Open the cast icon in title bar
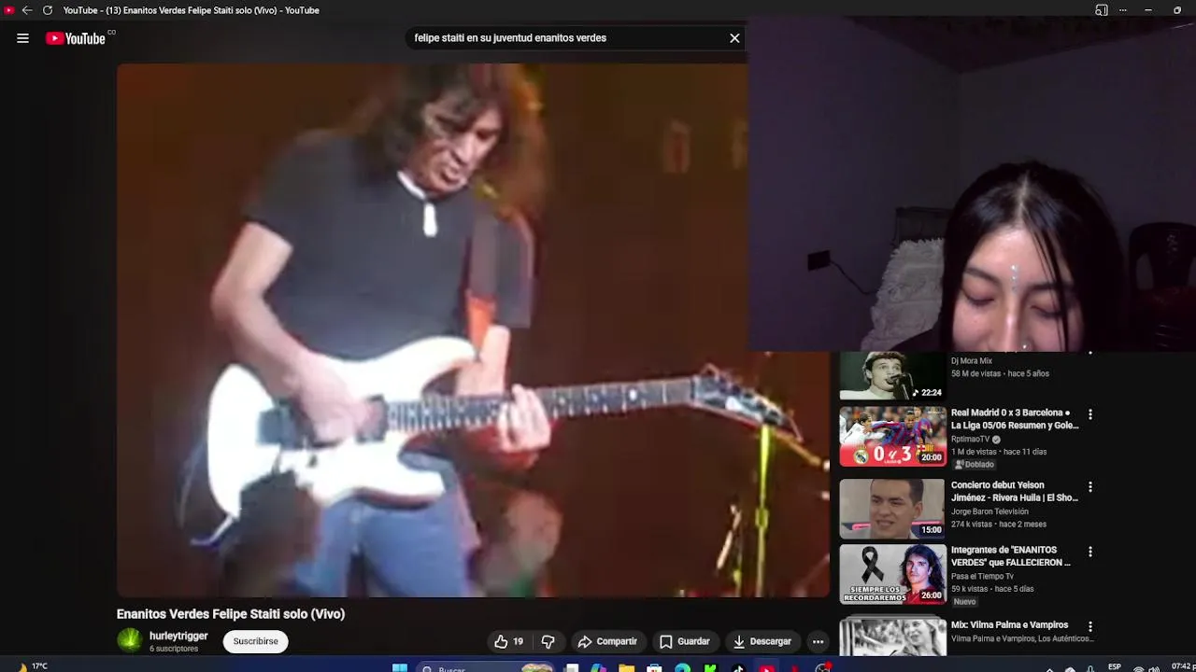 [x=1102, y=10]
